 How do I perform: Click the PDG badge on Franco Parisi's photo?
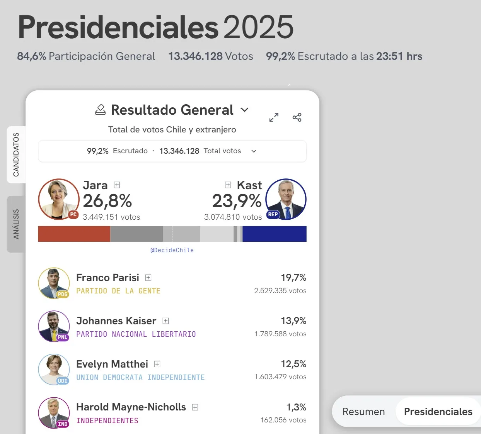[63, 294]
